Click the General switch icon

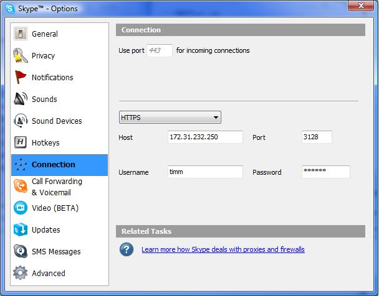[21, 34]
